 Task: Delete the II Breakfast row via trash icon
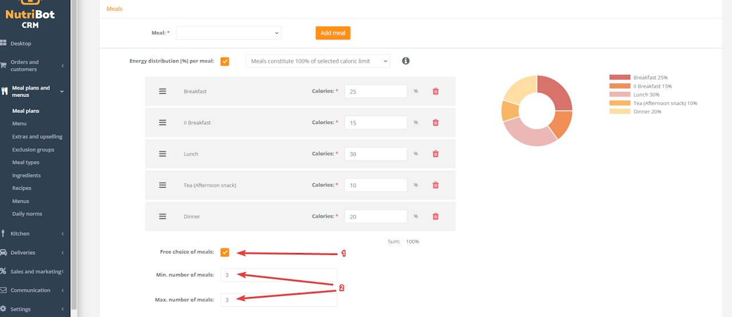click(435, 122)
